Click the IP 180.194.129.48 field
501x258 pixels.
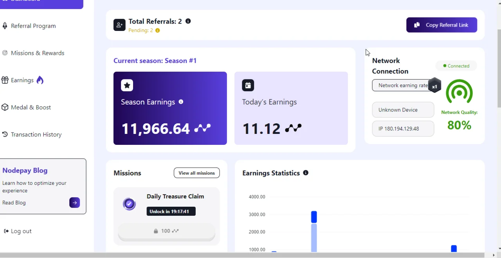pyautogui.click(x=403, y=129)
